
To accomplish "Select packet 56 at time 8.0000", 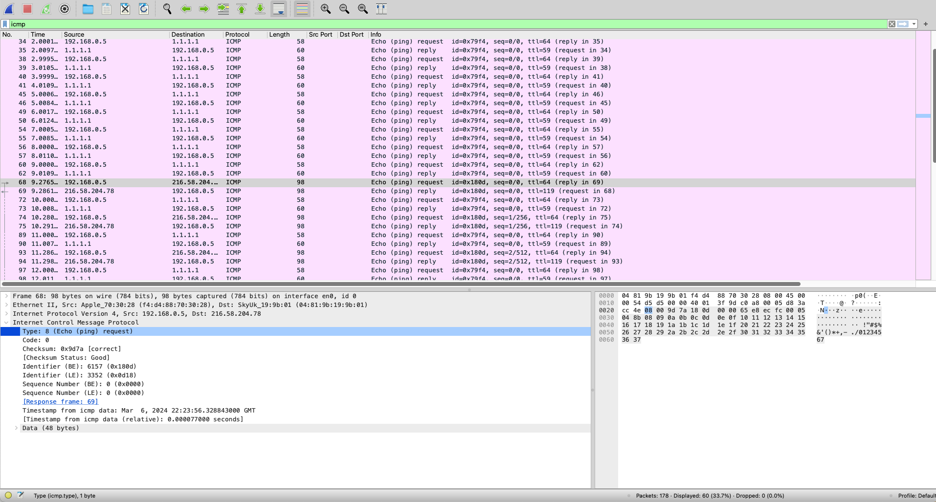I will pyautogui.click(x=458, y=147).
